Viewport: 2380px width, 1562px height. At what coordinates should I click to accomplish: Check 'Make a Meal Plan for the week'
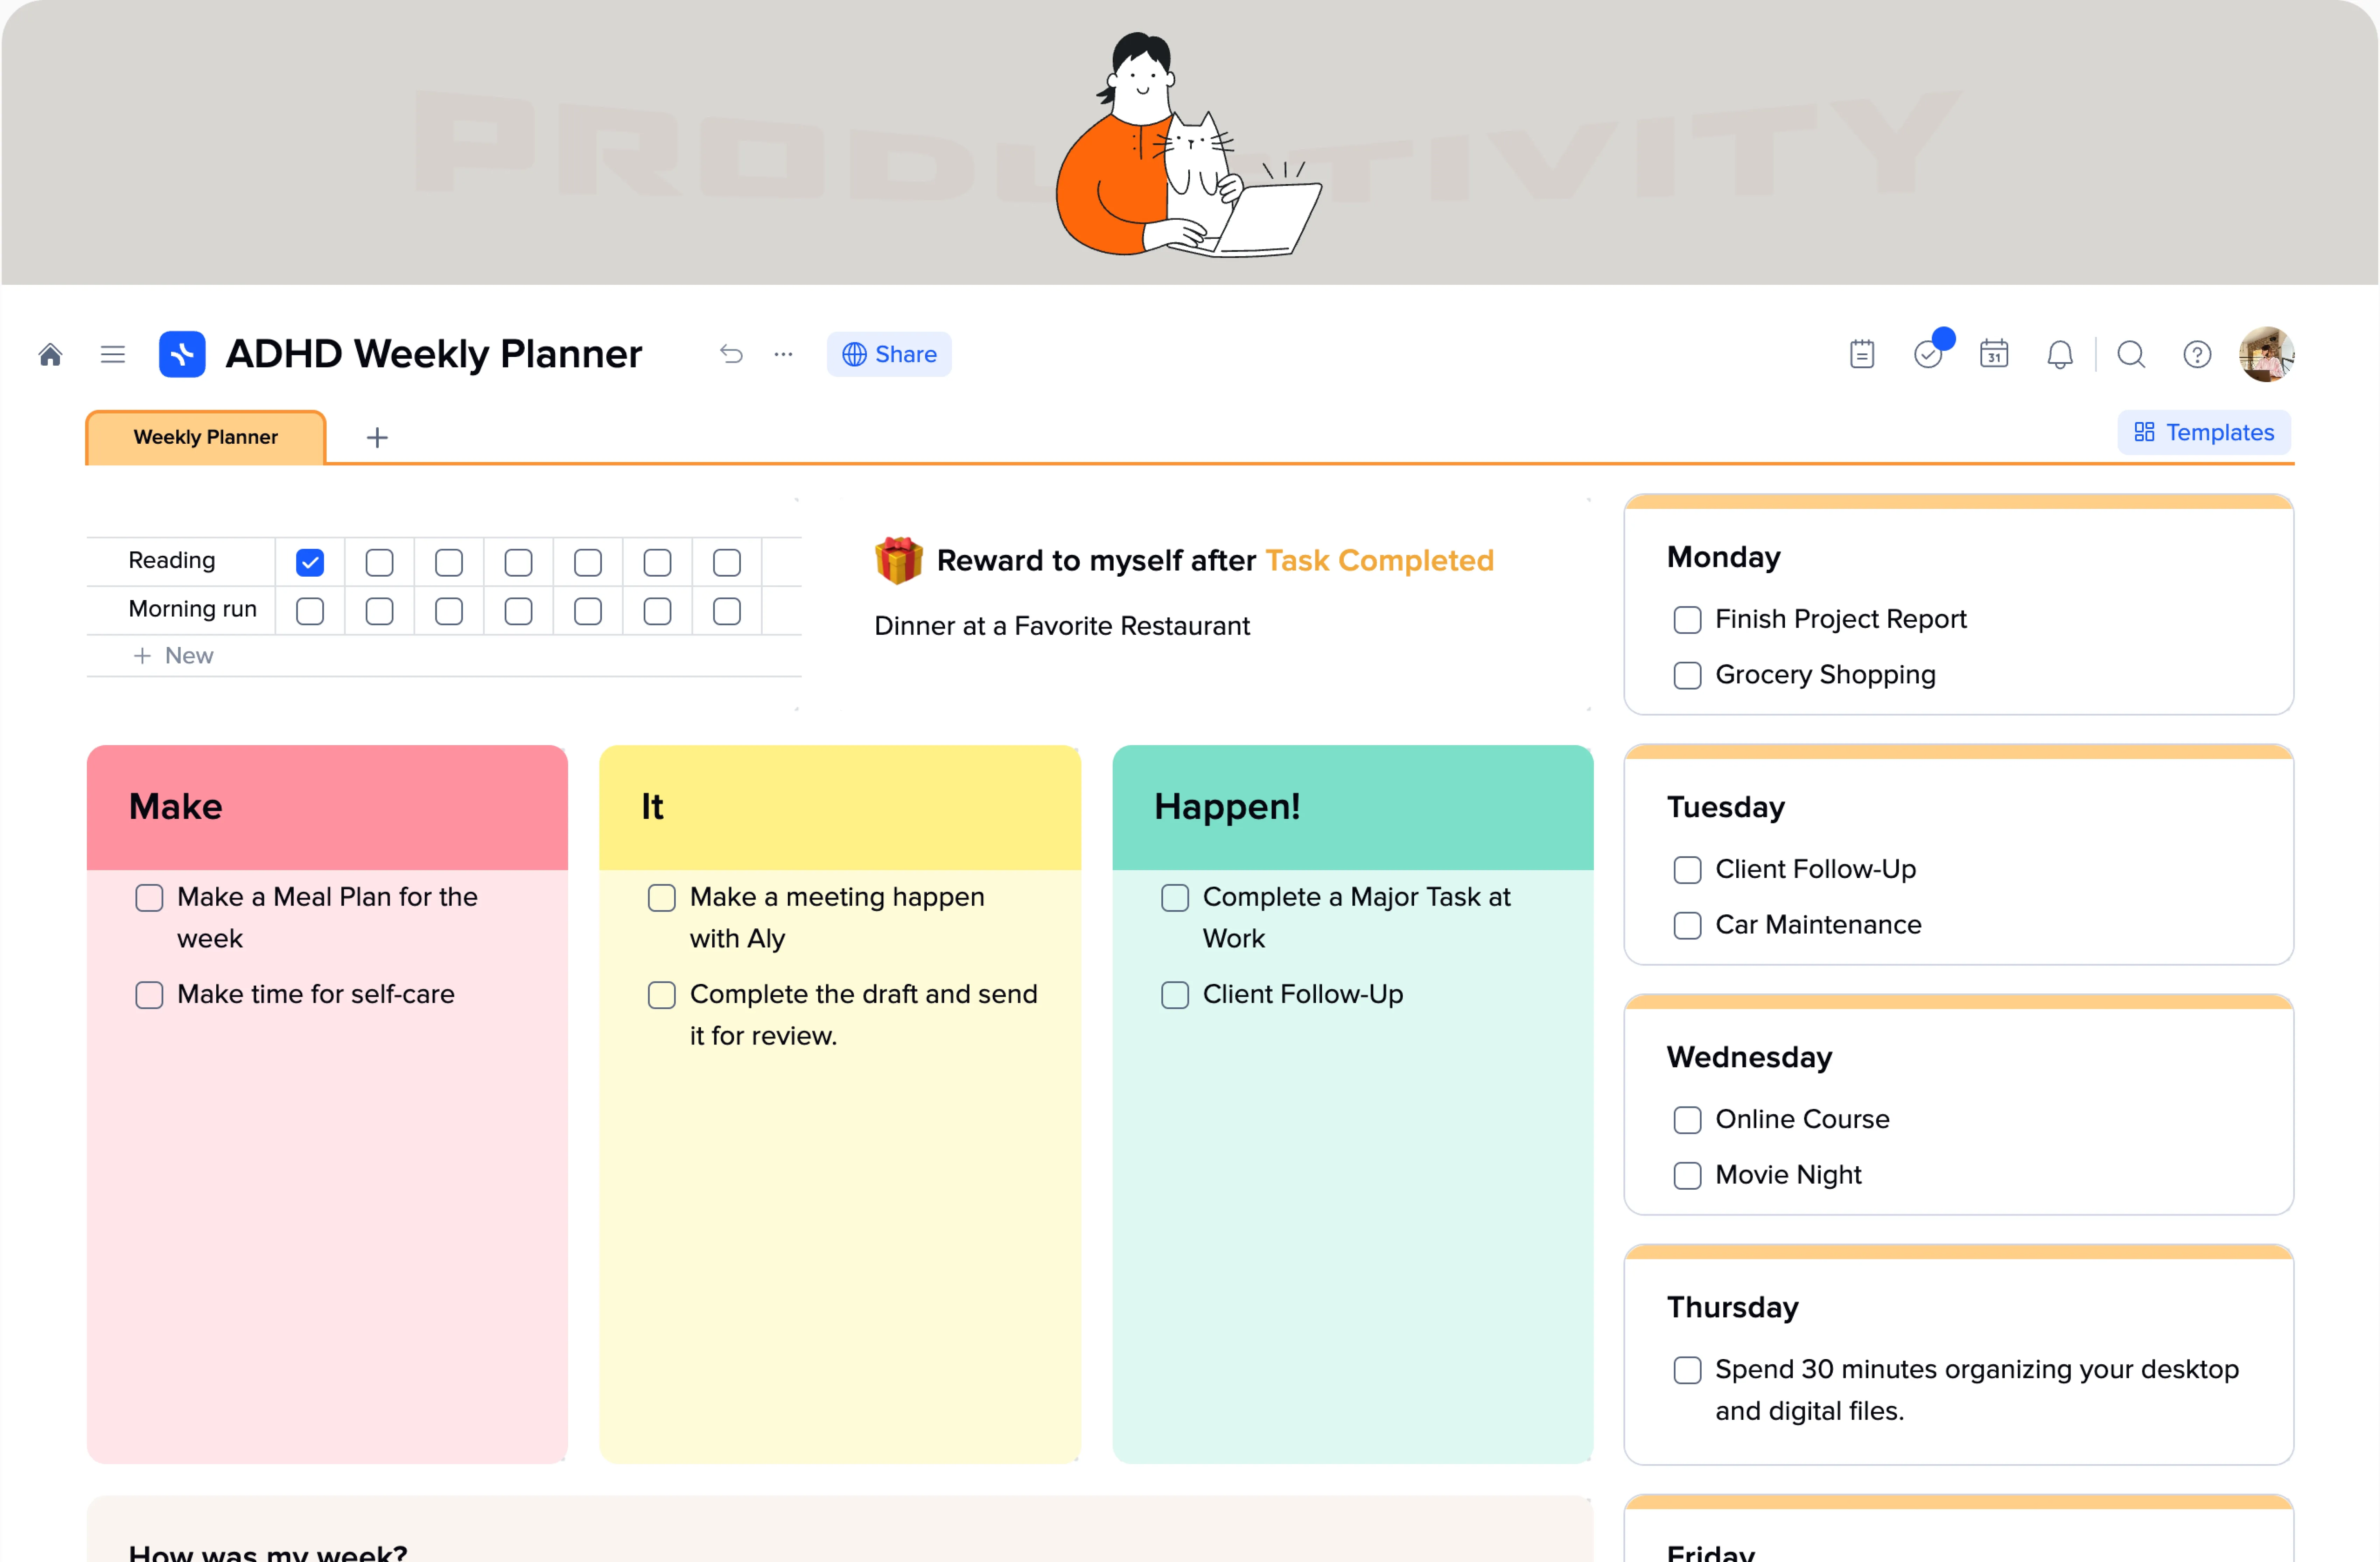149,898
